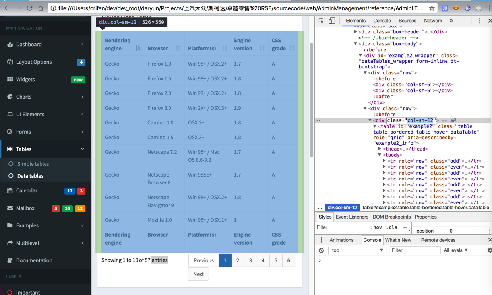Toggle the device toolbar icon
492x295 pixels.
coord(332,21)
